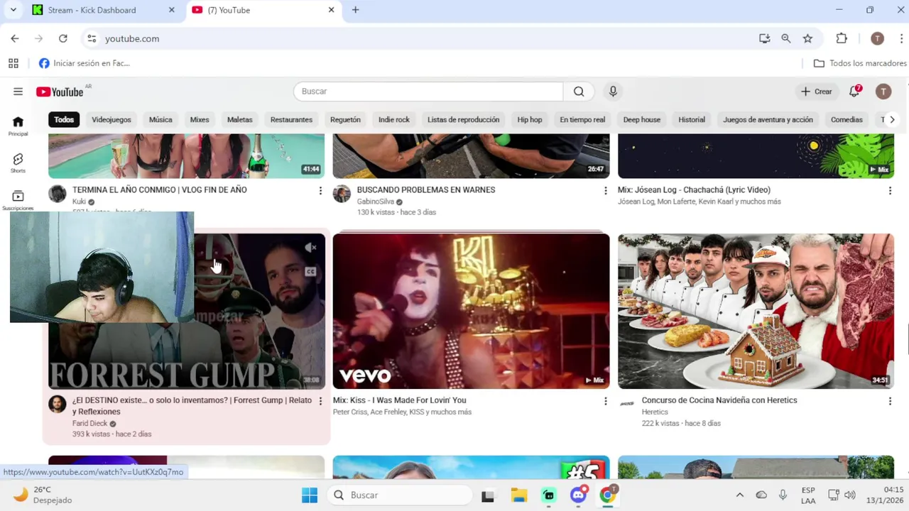Focus the YouTube Buscar search field
Viewport: 909px width, 511px height.
pos(428,92)
